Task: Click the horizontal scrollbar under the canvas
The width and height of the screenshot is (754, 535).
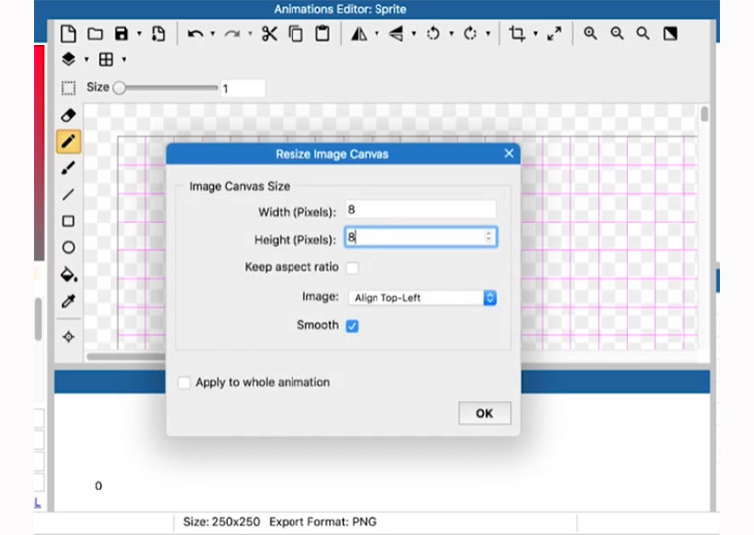Action: point(126,357)
